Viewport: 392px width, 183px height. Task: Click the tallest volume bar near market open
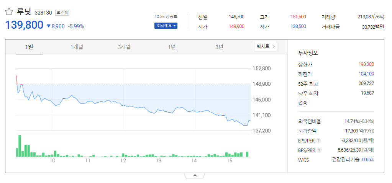[20, 146]
